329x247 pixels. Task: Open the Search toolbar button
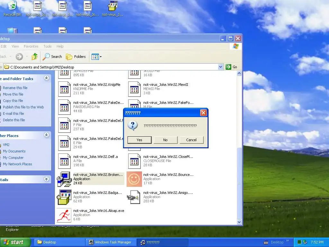[52, 57]
